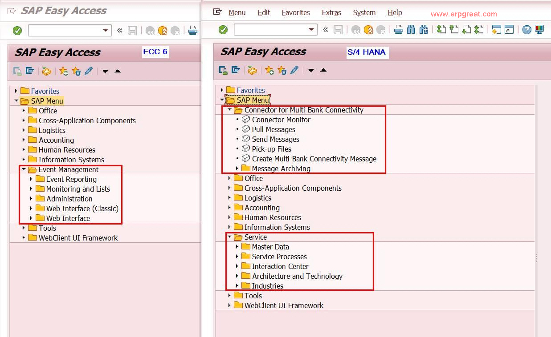Click the green Enter checkmark in S/4 HANA window
Viewport: 551px width, 337px height.
(223, 30)
